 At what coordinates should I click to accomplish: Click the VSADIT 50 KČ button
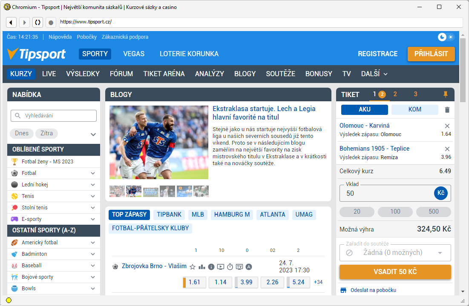[395, 272]
